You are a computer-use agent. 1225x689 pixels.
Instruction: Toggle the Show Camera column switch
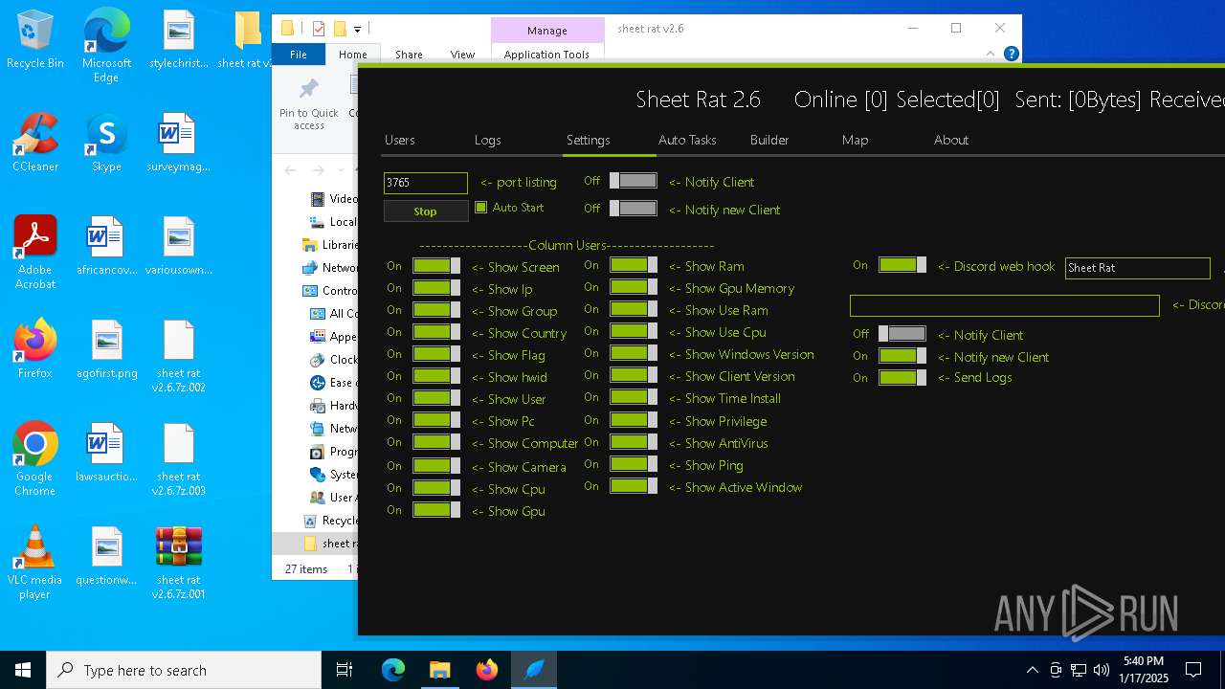pos(436,466)
